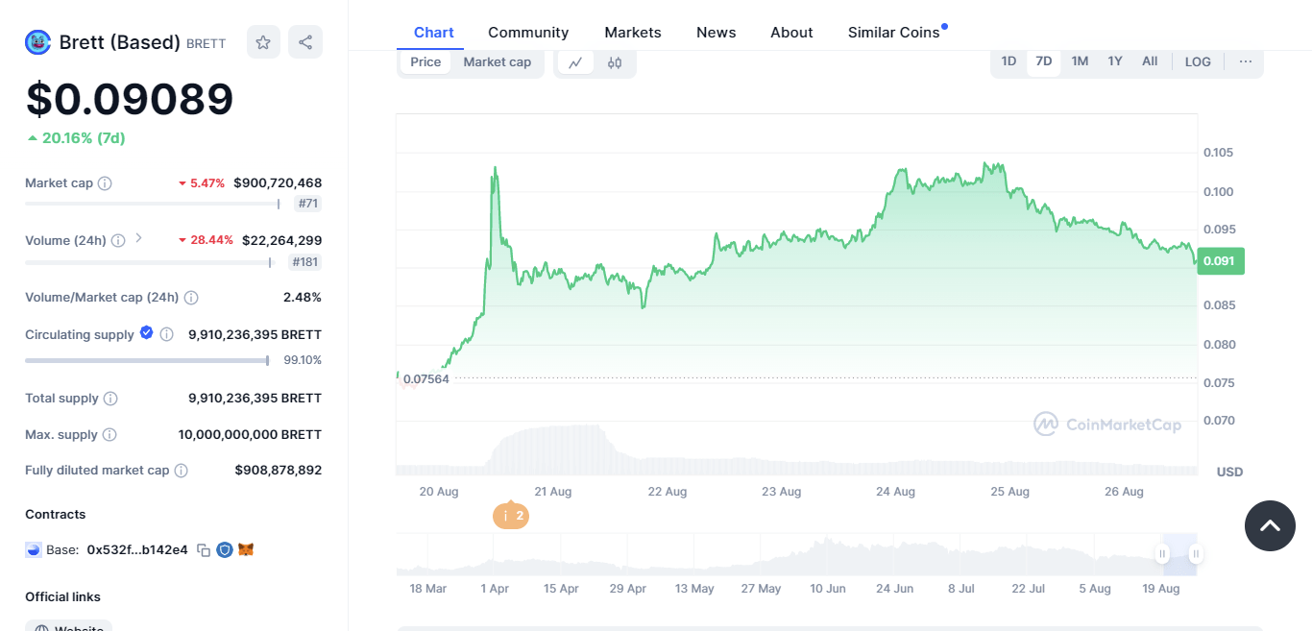The image size is (1312, 631).
Task: Click the Circulating supply info icon
Action: point(167,335)
